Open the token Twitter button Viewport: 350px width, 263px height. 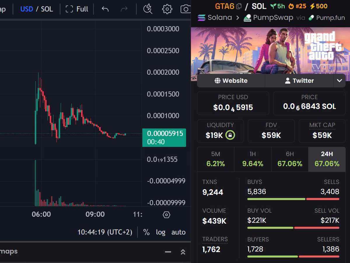tap(299, 81)
